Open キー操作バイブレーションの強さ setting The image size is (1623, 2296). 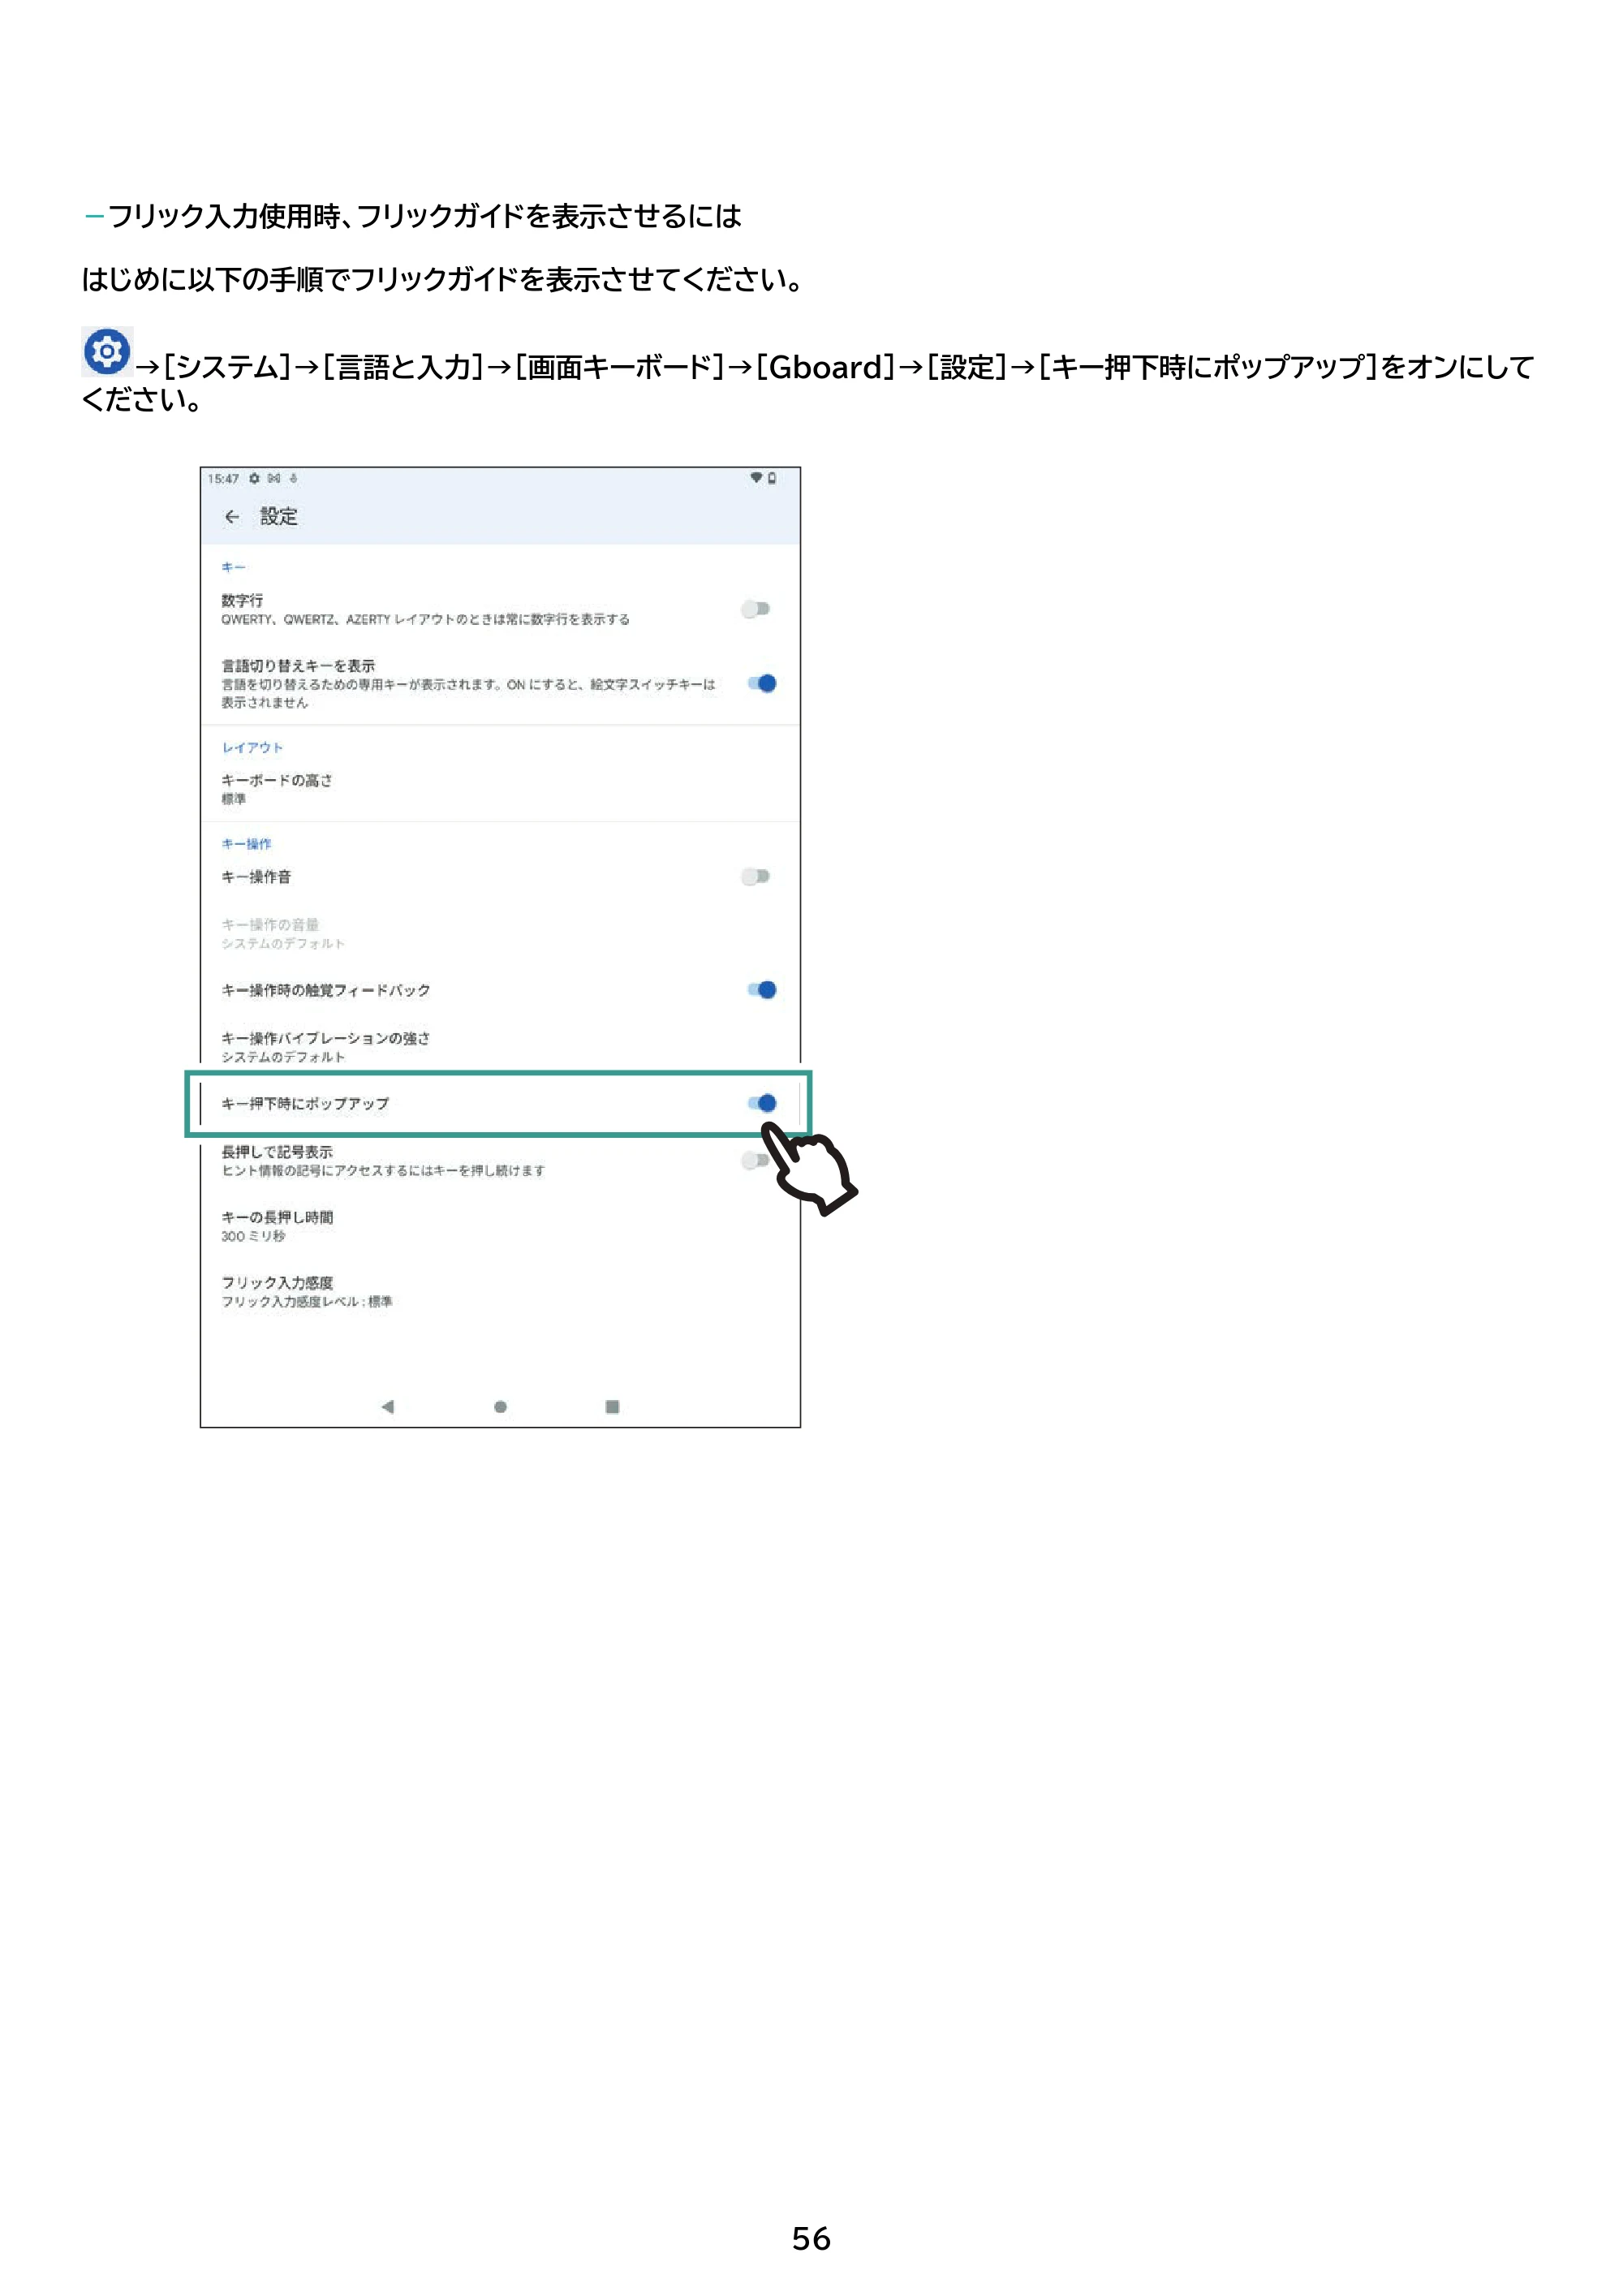tap(500, 1047)
